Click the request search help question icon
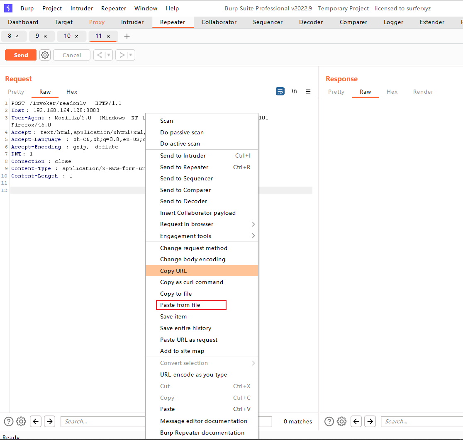The width and height of the screenshot is (463, 440). (9, 421)
